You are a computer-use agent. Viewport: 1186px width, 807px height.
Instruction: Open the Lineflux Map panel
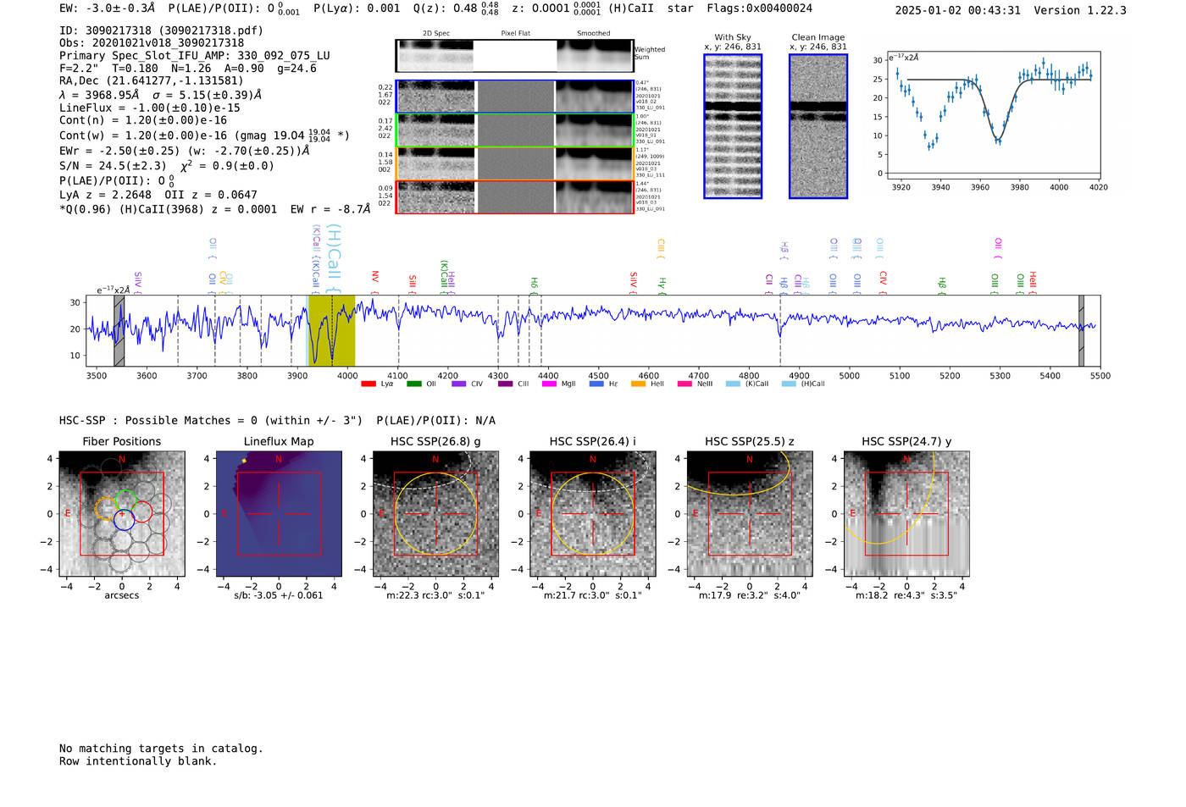pos(279,513)
